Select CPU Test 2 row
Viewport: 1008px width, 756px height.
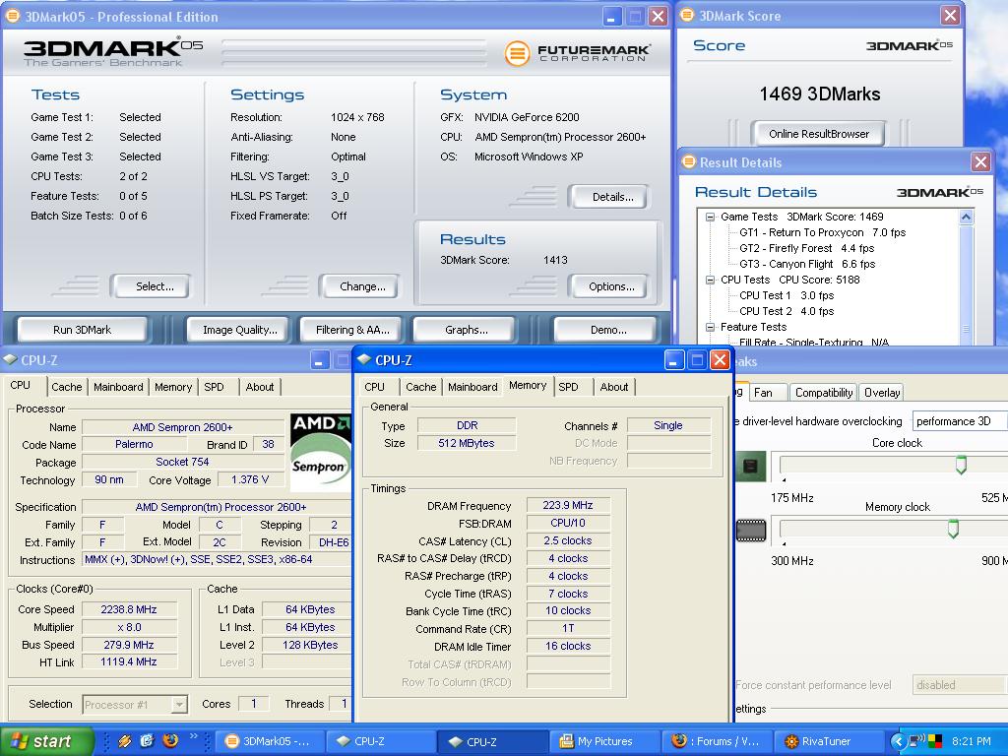click(787, 311)
